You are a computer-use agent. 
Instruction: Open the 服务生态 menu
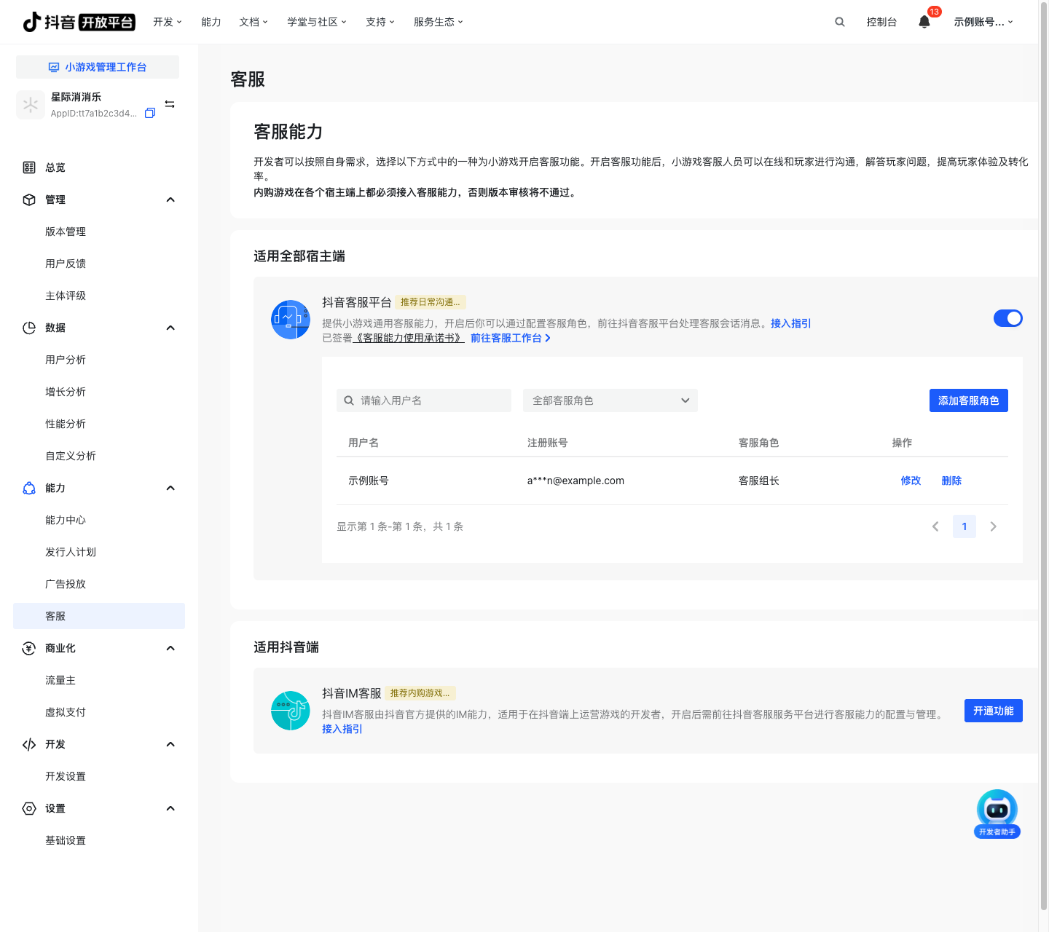pos(439,22)
